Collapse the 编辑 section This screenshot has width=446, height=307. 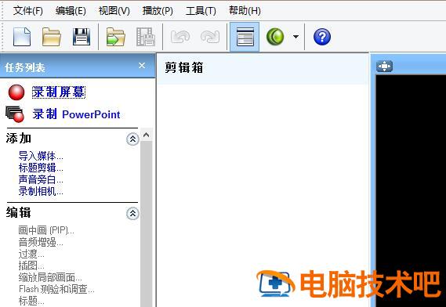coord(132,214)
